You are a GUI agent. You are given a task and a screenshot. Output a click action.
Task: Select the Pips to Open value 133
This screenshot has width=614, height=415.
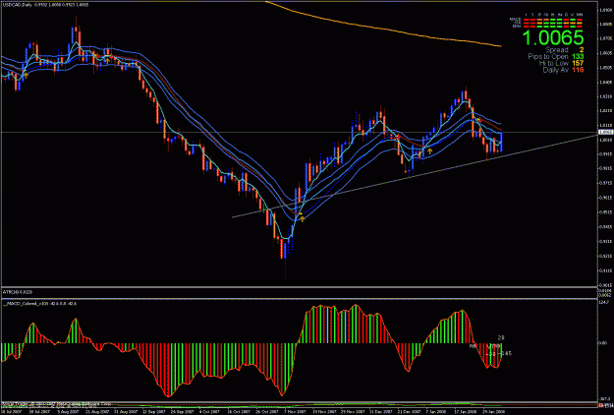tap(578, 56)
